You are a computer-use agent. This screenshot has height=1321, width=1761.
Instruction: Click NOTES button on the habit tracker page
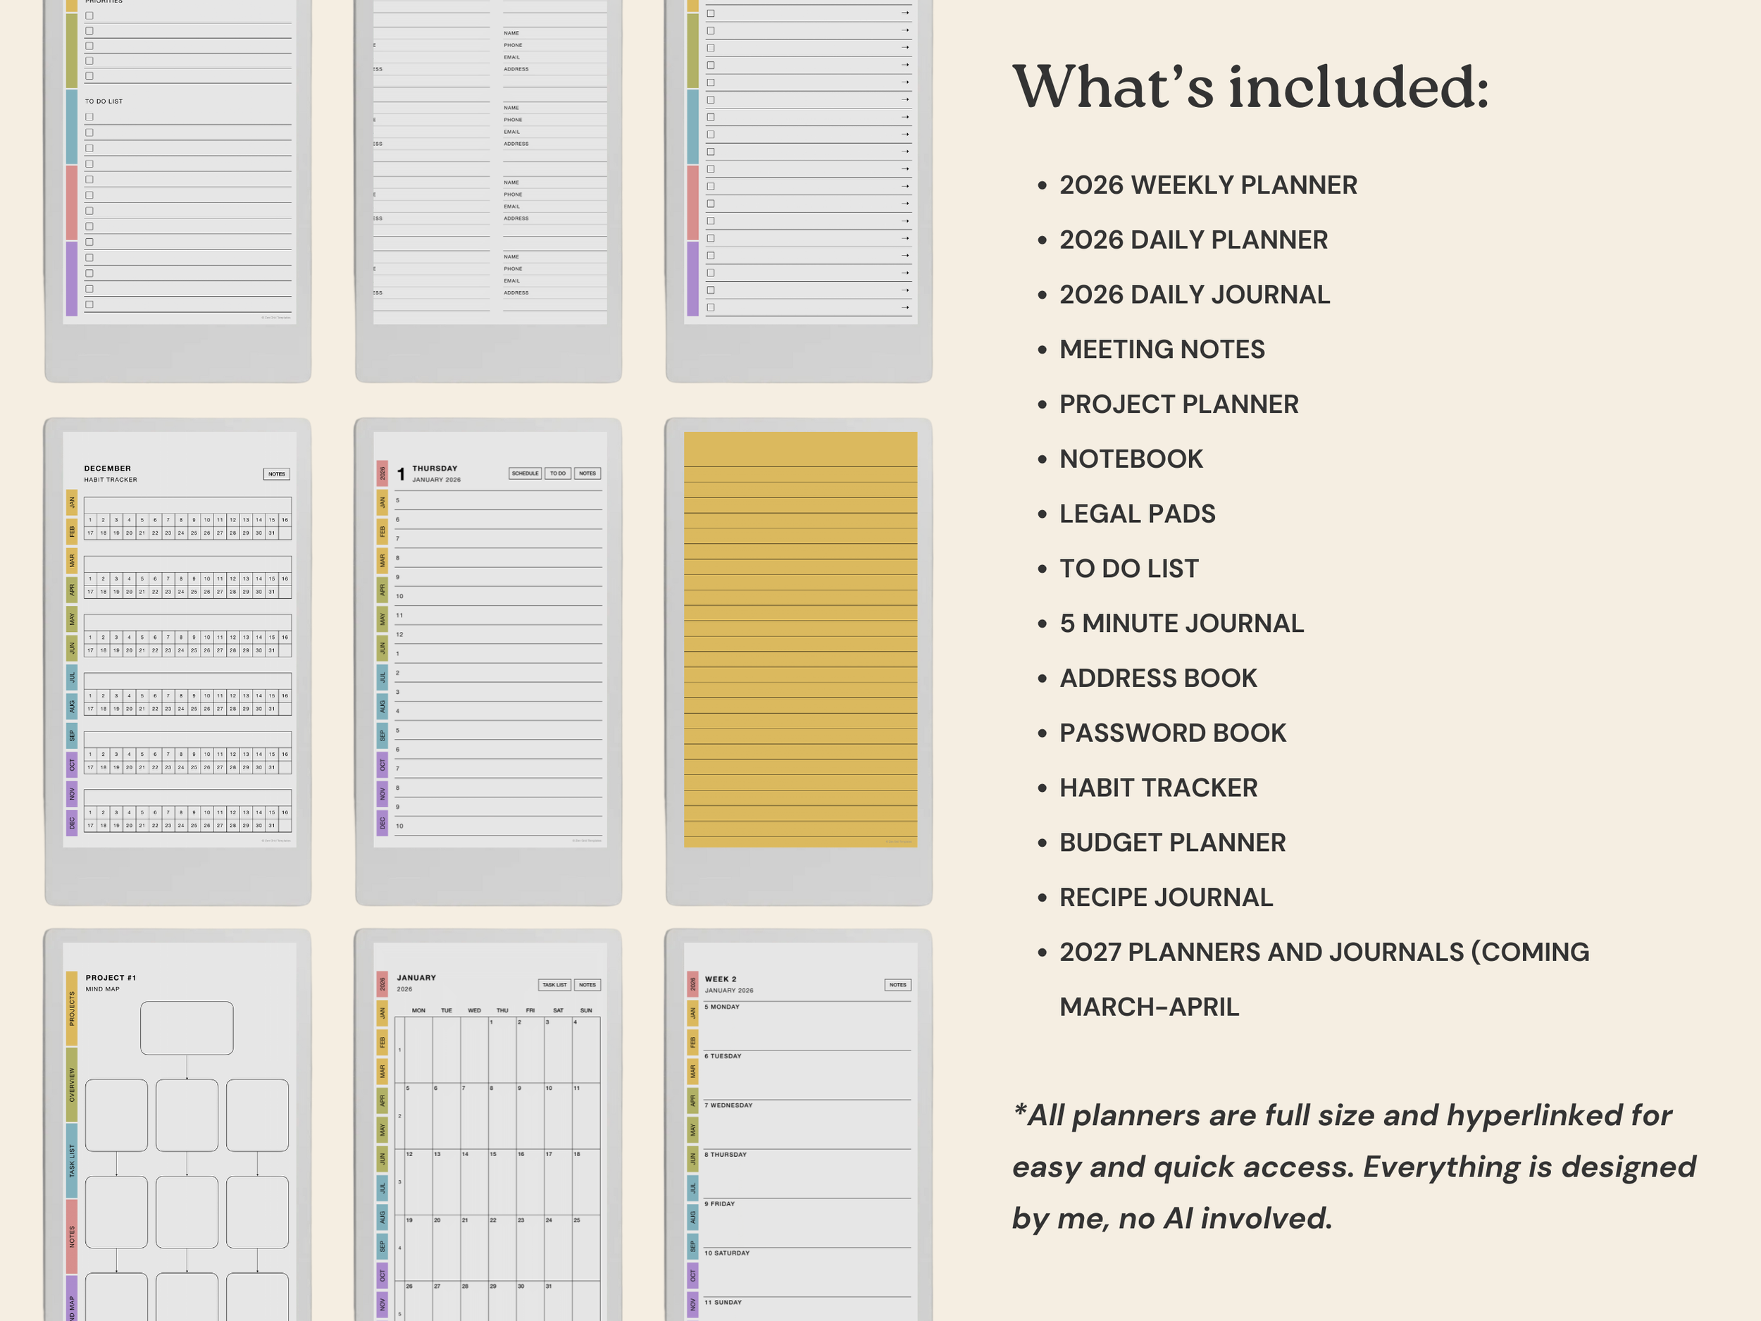(x=276, y=473)
